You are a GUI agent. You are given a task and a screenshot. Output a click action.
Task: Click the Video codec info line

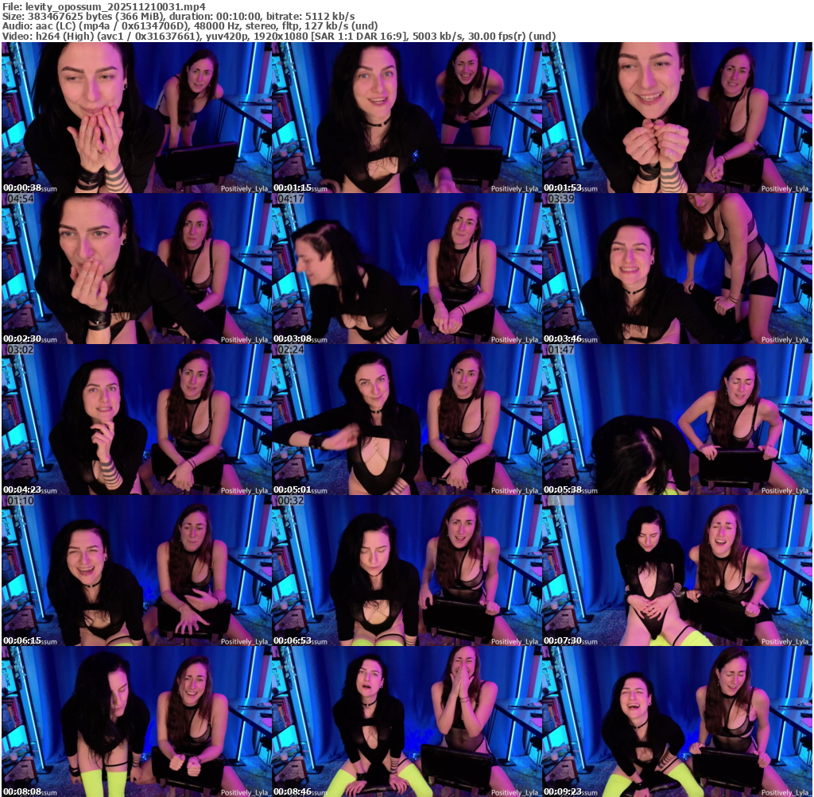coord(278,36)
